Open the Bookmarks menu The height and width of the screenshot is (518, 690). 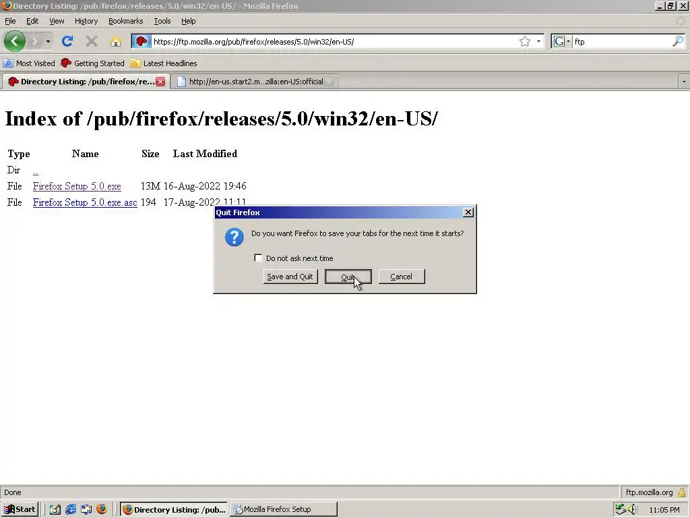click(x=125, y=21)
